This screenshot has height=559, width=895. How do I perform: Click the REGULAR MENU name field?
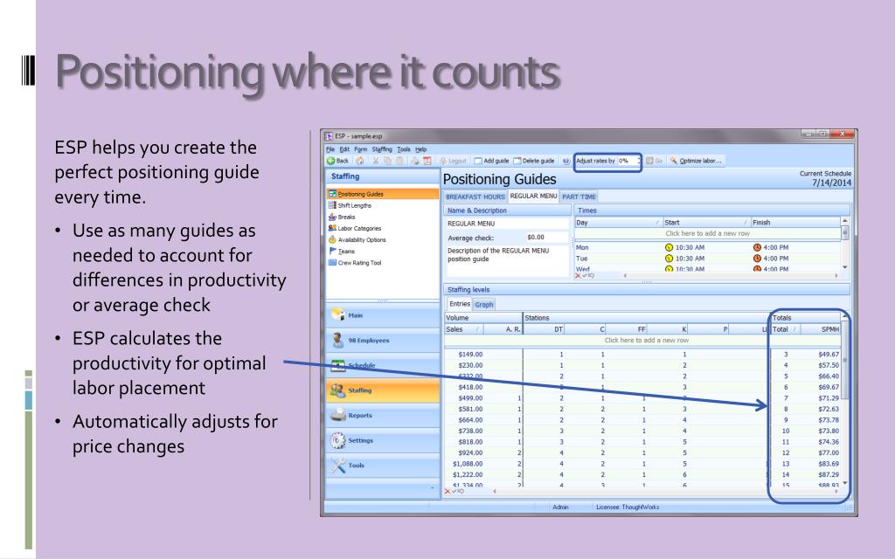pyautogui.click(x=506, y=224)
